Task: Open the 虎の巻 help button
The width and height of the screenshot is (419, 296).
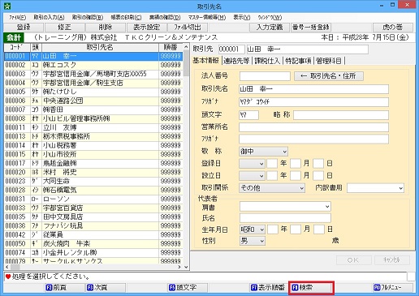Action: coord(393,28)
